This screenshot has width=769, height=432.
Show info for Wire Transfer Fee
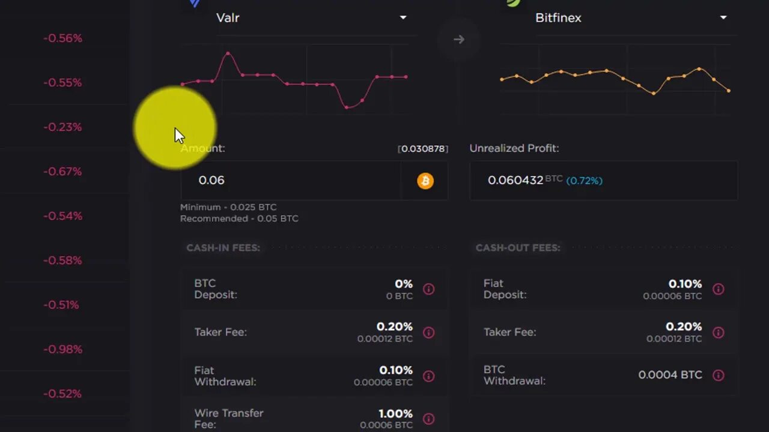click(429, 419)
